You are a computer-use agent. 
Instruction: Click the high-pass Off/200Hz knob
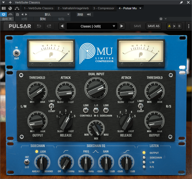coord(66,162)
